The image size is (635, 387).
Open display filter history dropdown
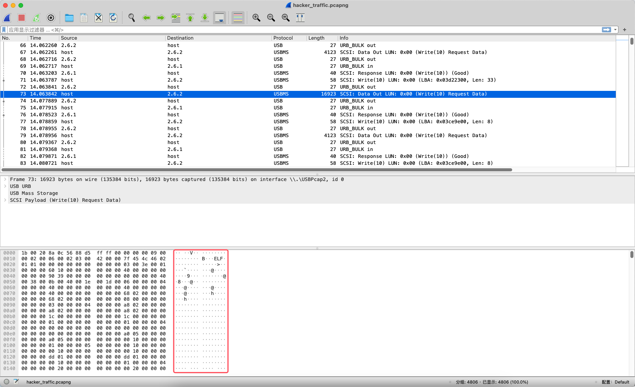615,30
